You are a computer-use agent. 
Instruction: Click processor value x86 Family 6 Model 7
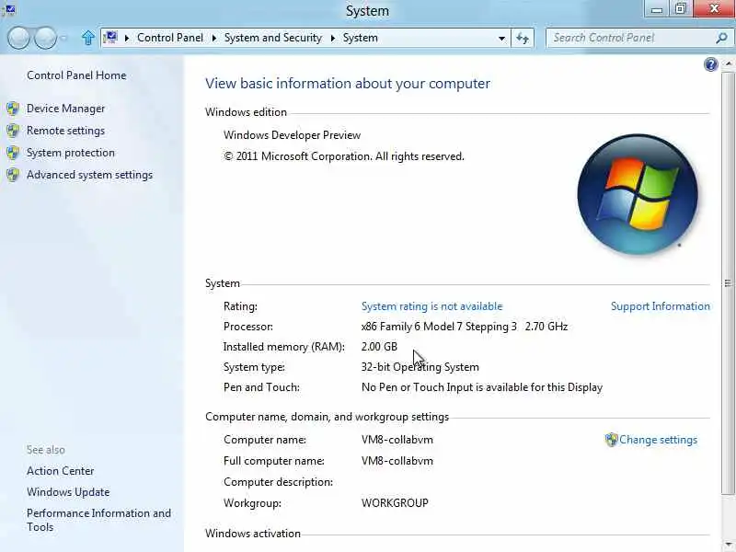465,327
